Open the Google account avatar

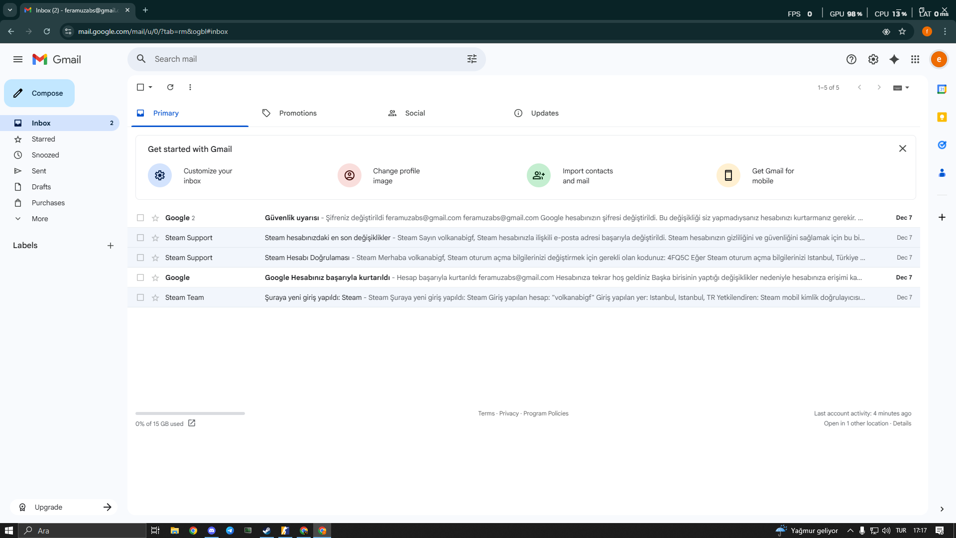[939, 59]
